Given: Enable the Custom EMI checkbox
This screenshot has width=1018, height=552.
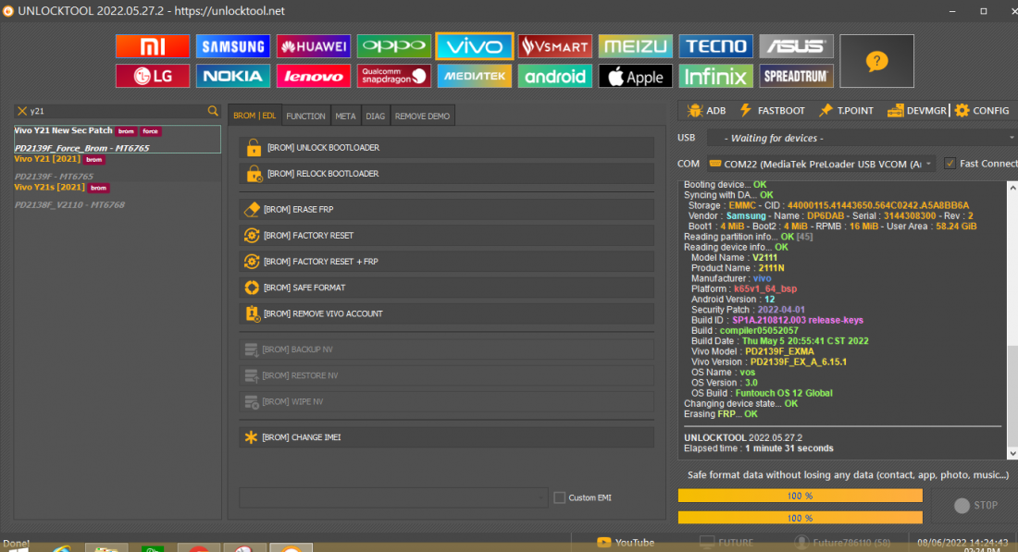Looking at the screenshot, I should (x=559, y=497).
